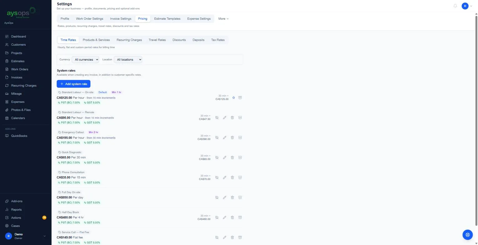Open the Recurring Charges pricing tab
The width and height of the screenshot is (478, 245).
point(129,40)
